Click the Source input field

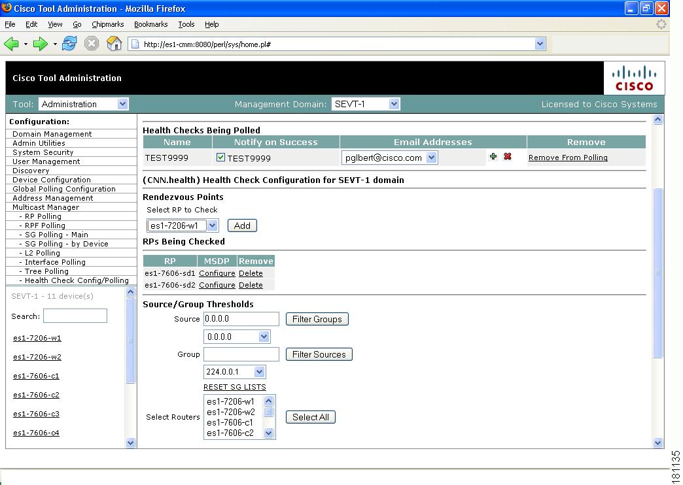[x=241, y=319]
